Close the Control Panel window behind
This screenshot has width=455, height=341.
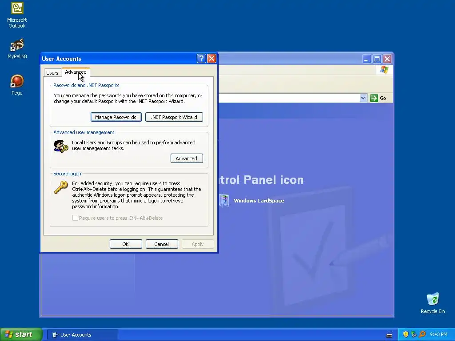click(387, 59)
